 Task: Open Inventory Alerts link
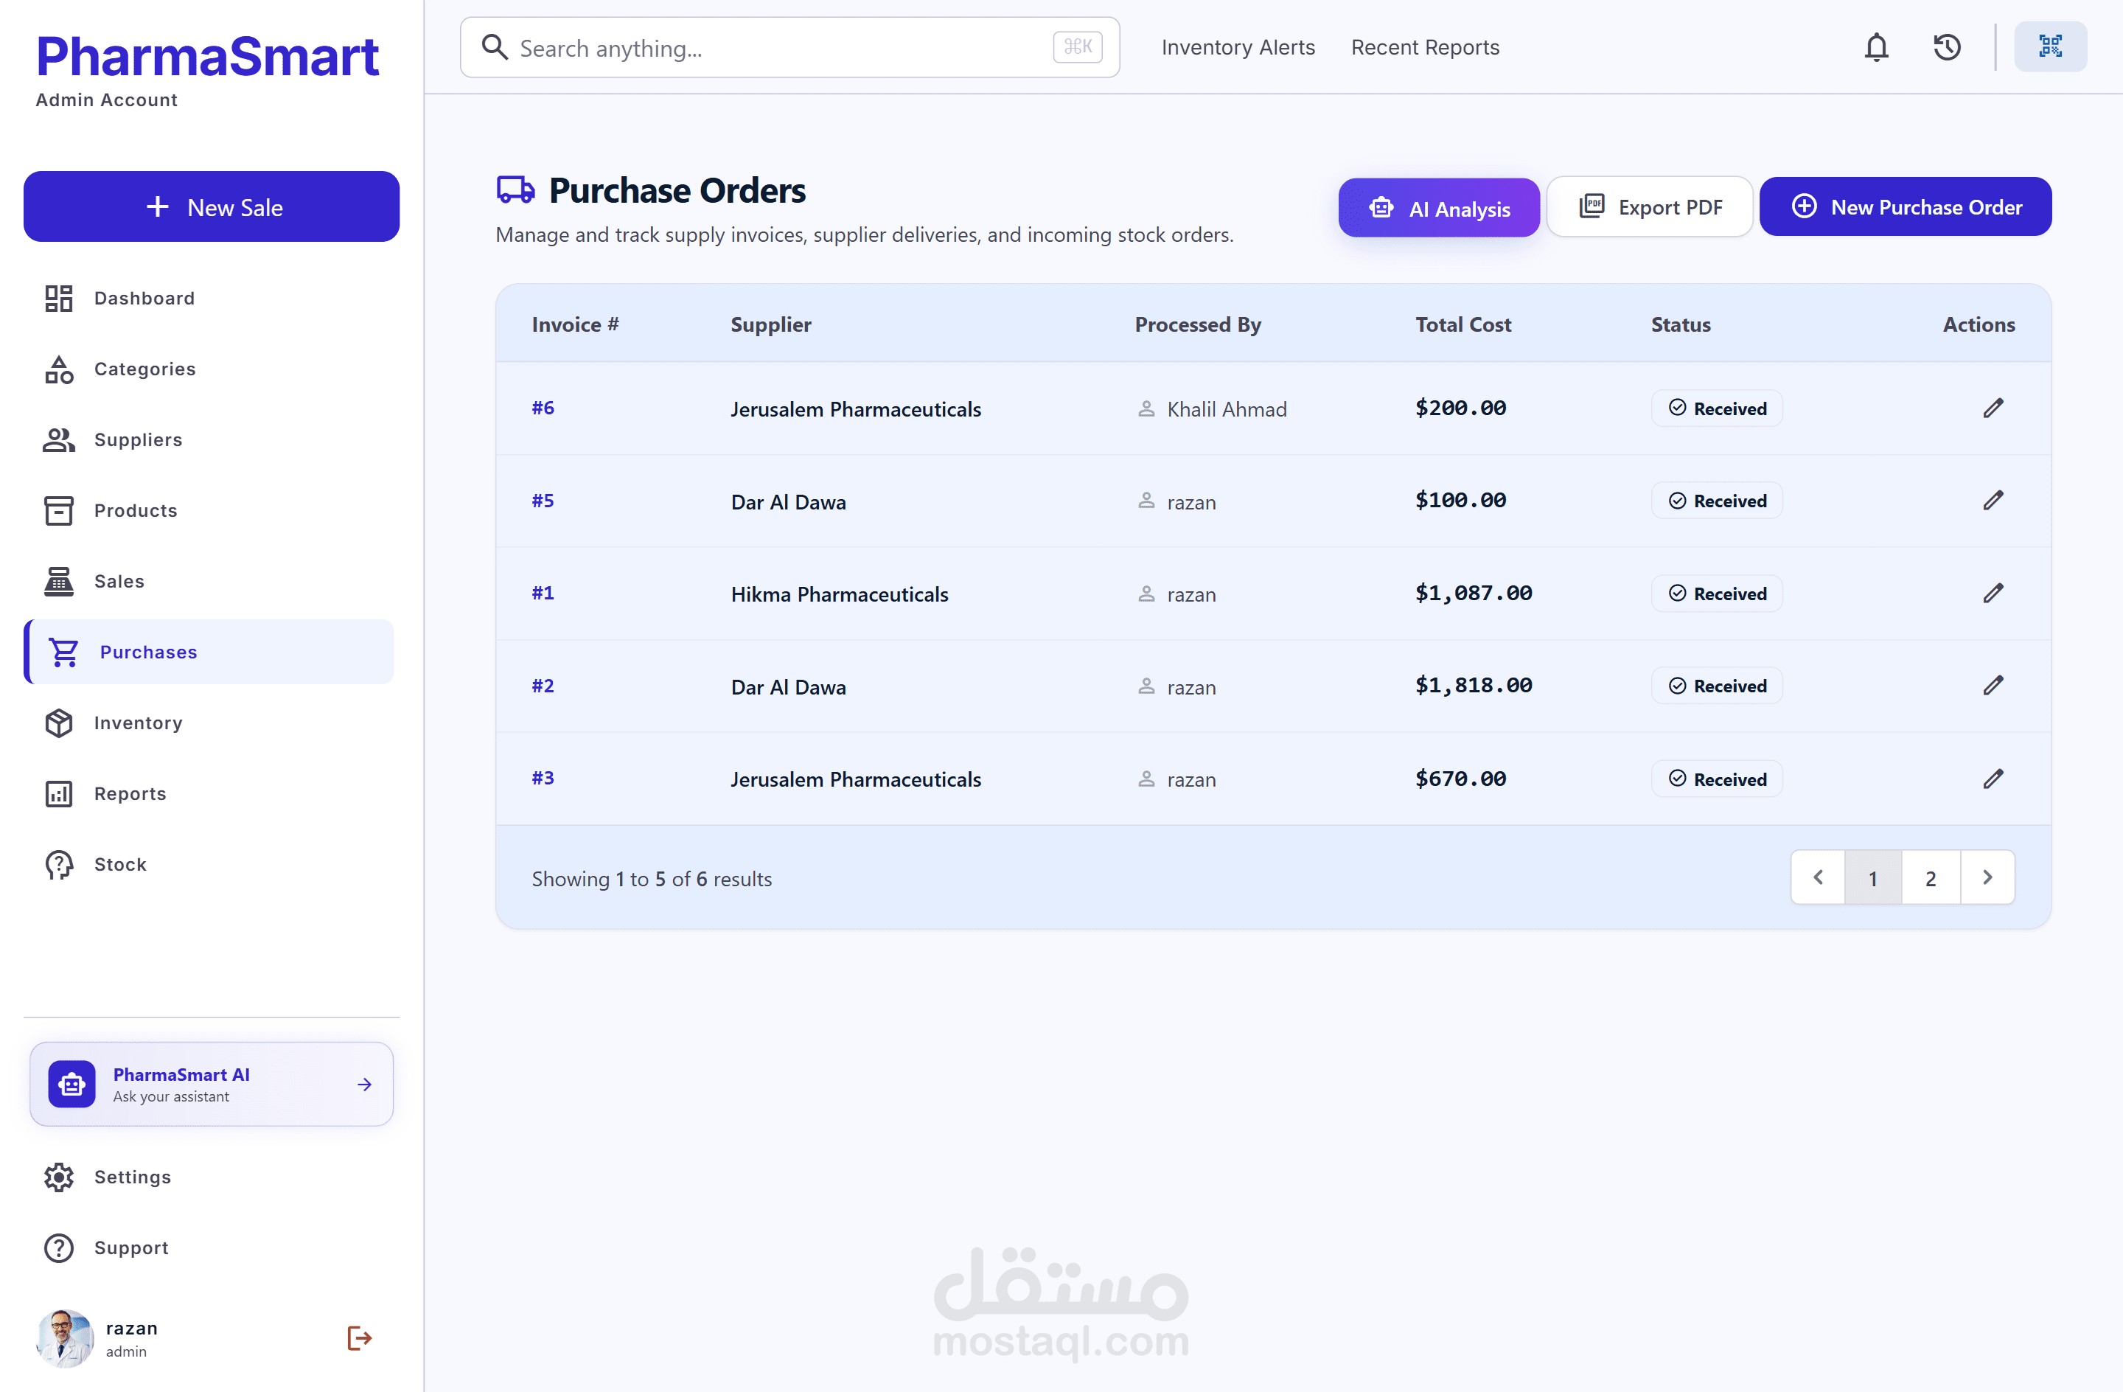[1238, 47]
